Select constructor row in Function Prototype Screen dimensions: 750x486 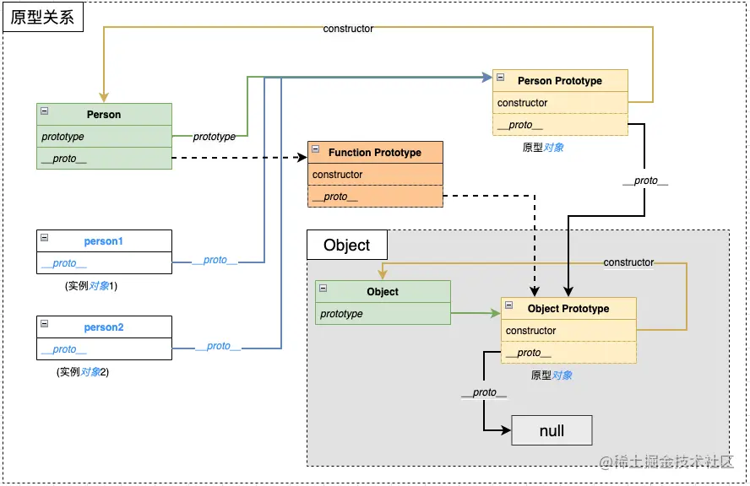click(375, 175)
